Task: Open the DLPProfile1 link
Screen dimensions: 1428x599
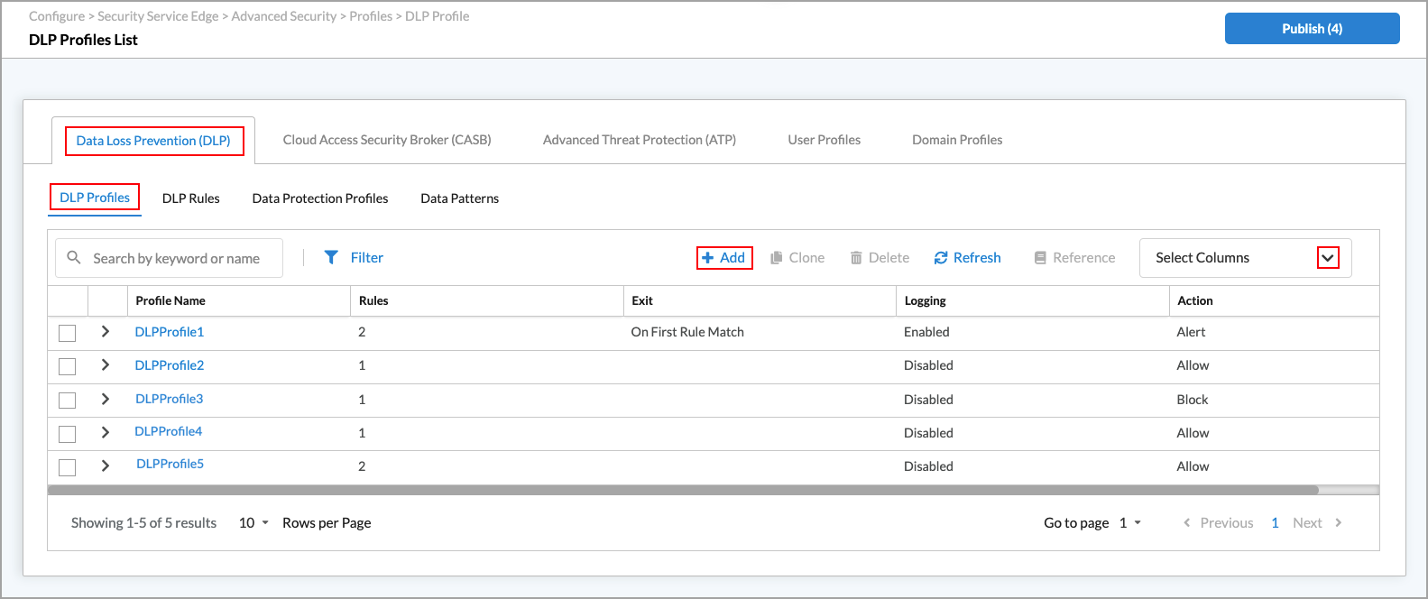Action: [170, 332]
